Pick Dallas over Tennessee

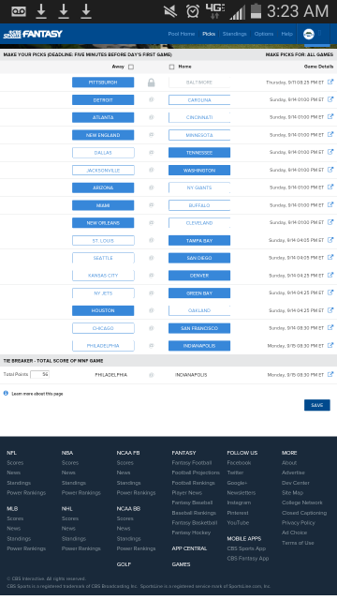point(103,153)
